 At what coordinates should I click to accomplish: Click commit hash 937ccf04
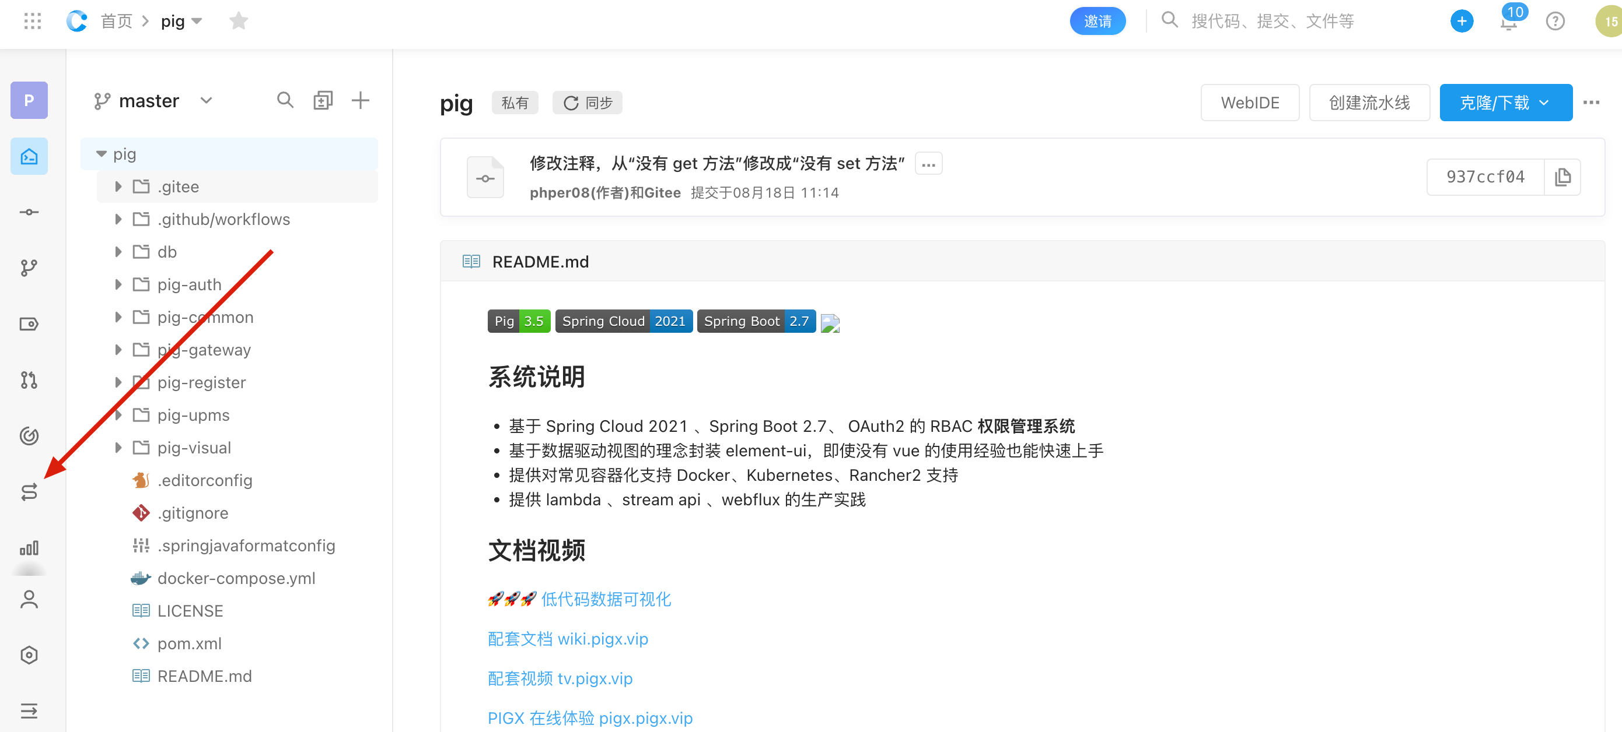1485,177
